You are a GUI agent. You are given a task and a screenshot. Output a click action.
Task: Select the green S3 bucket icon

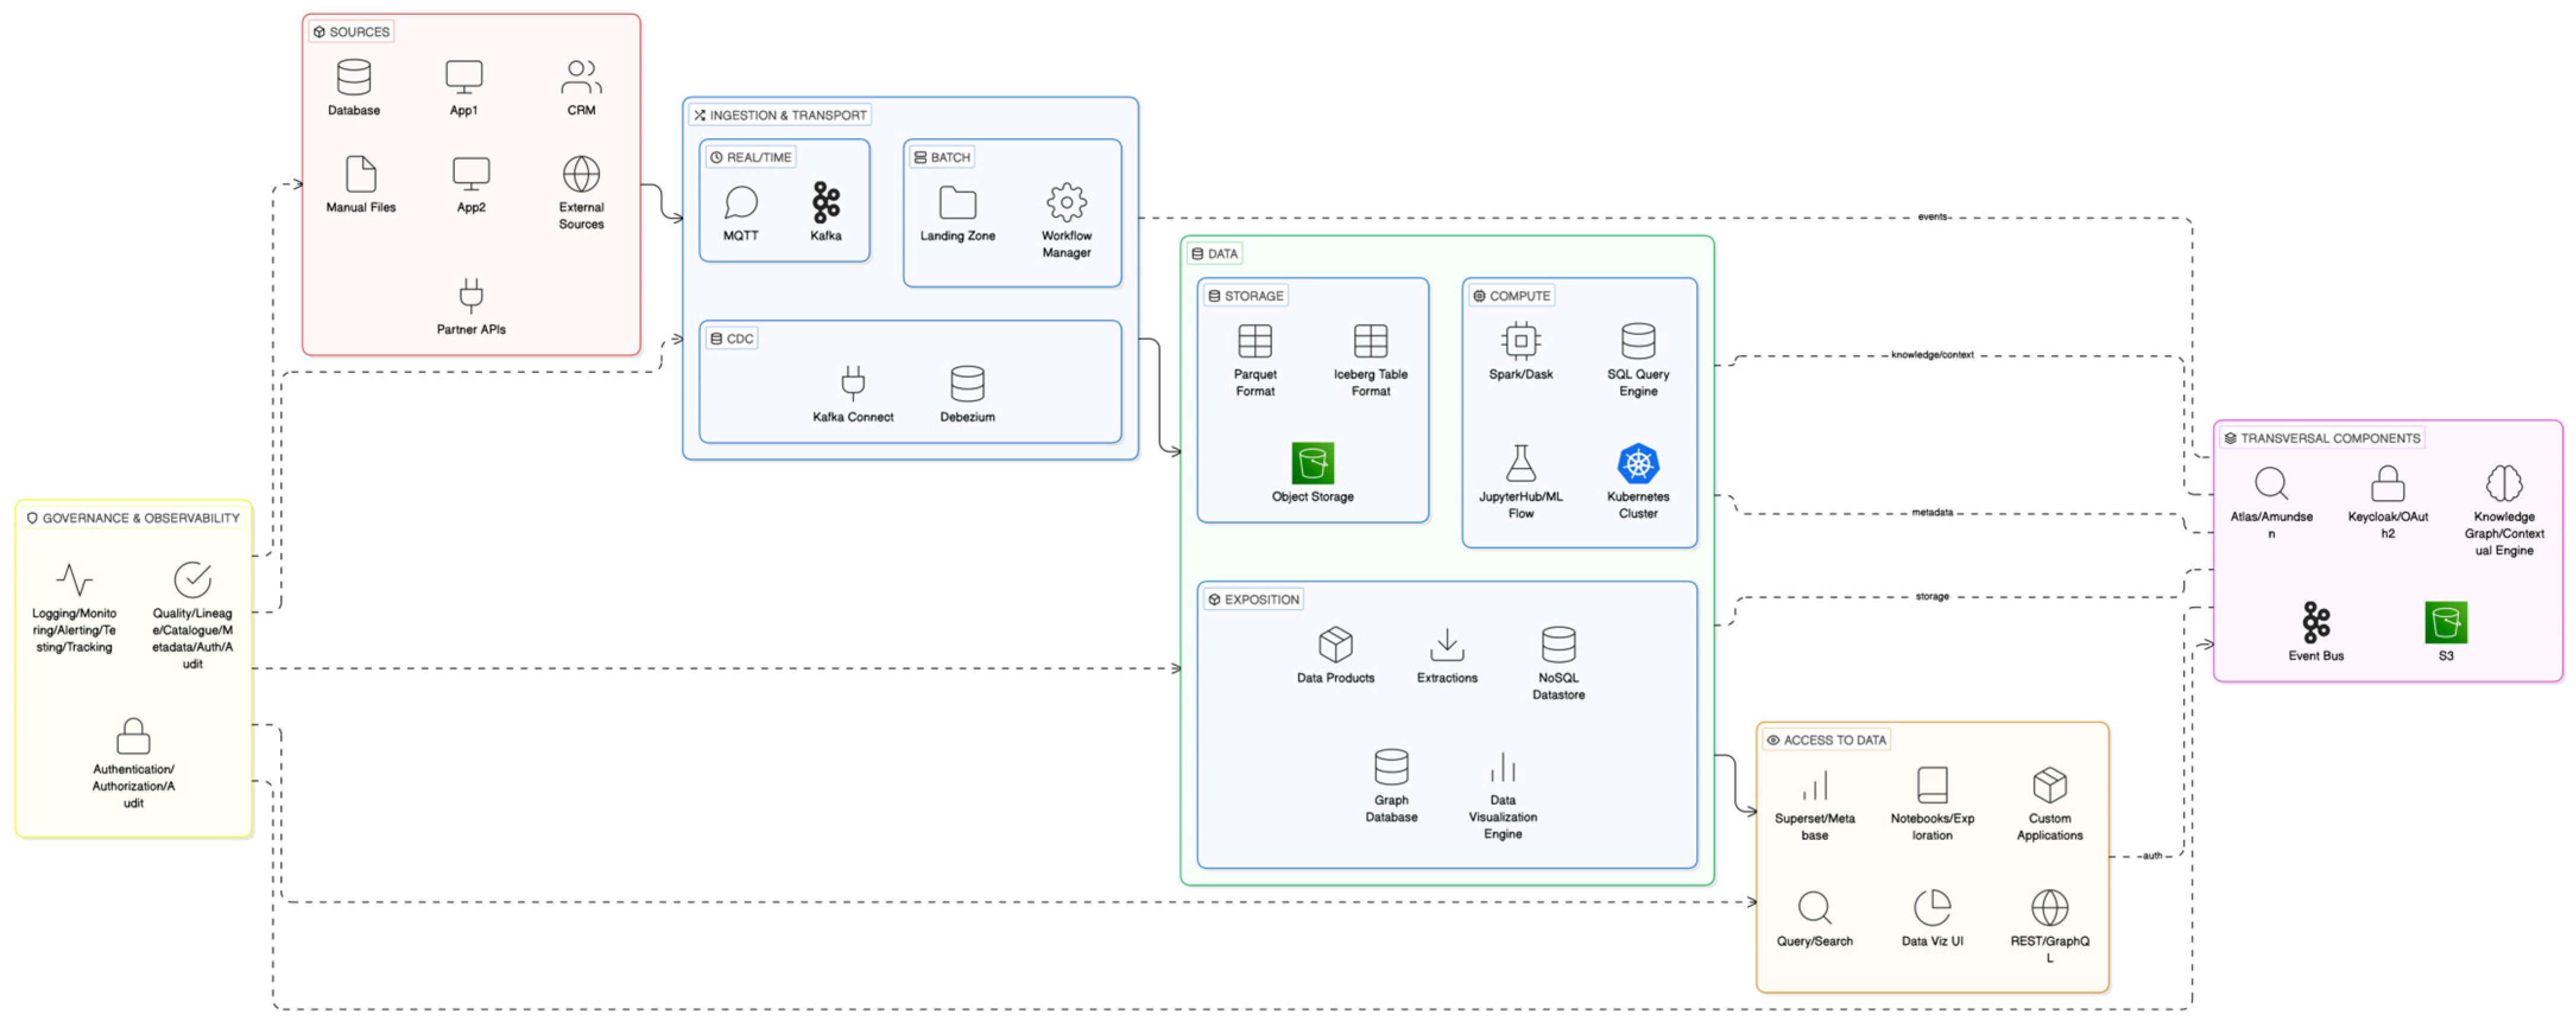pyautogui.click(x=2445, y=623)
